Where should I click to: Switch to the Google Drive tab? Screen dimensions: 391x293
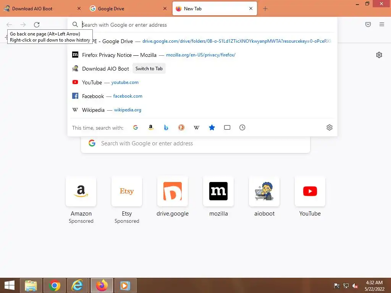click(x=128, y=8)
